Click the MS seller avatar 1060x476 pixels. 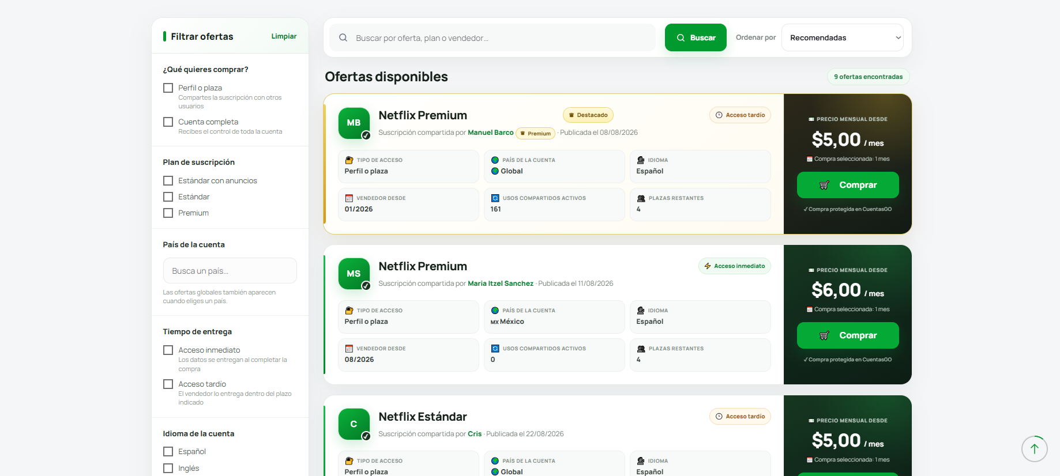click(354, 274)
